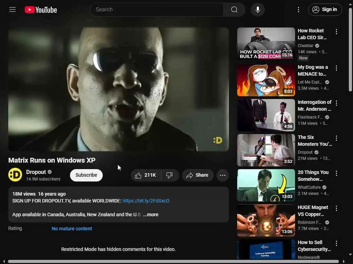Click the Sign in button
The height and width of the screenshot is (264, 353).
coord(325,9)
